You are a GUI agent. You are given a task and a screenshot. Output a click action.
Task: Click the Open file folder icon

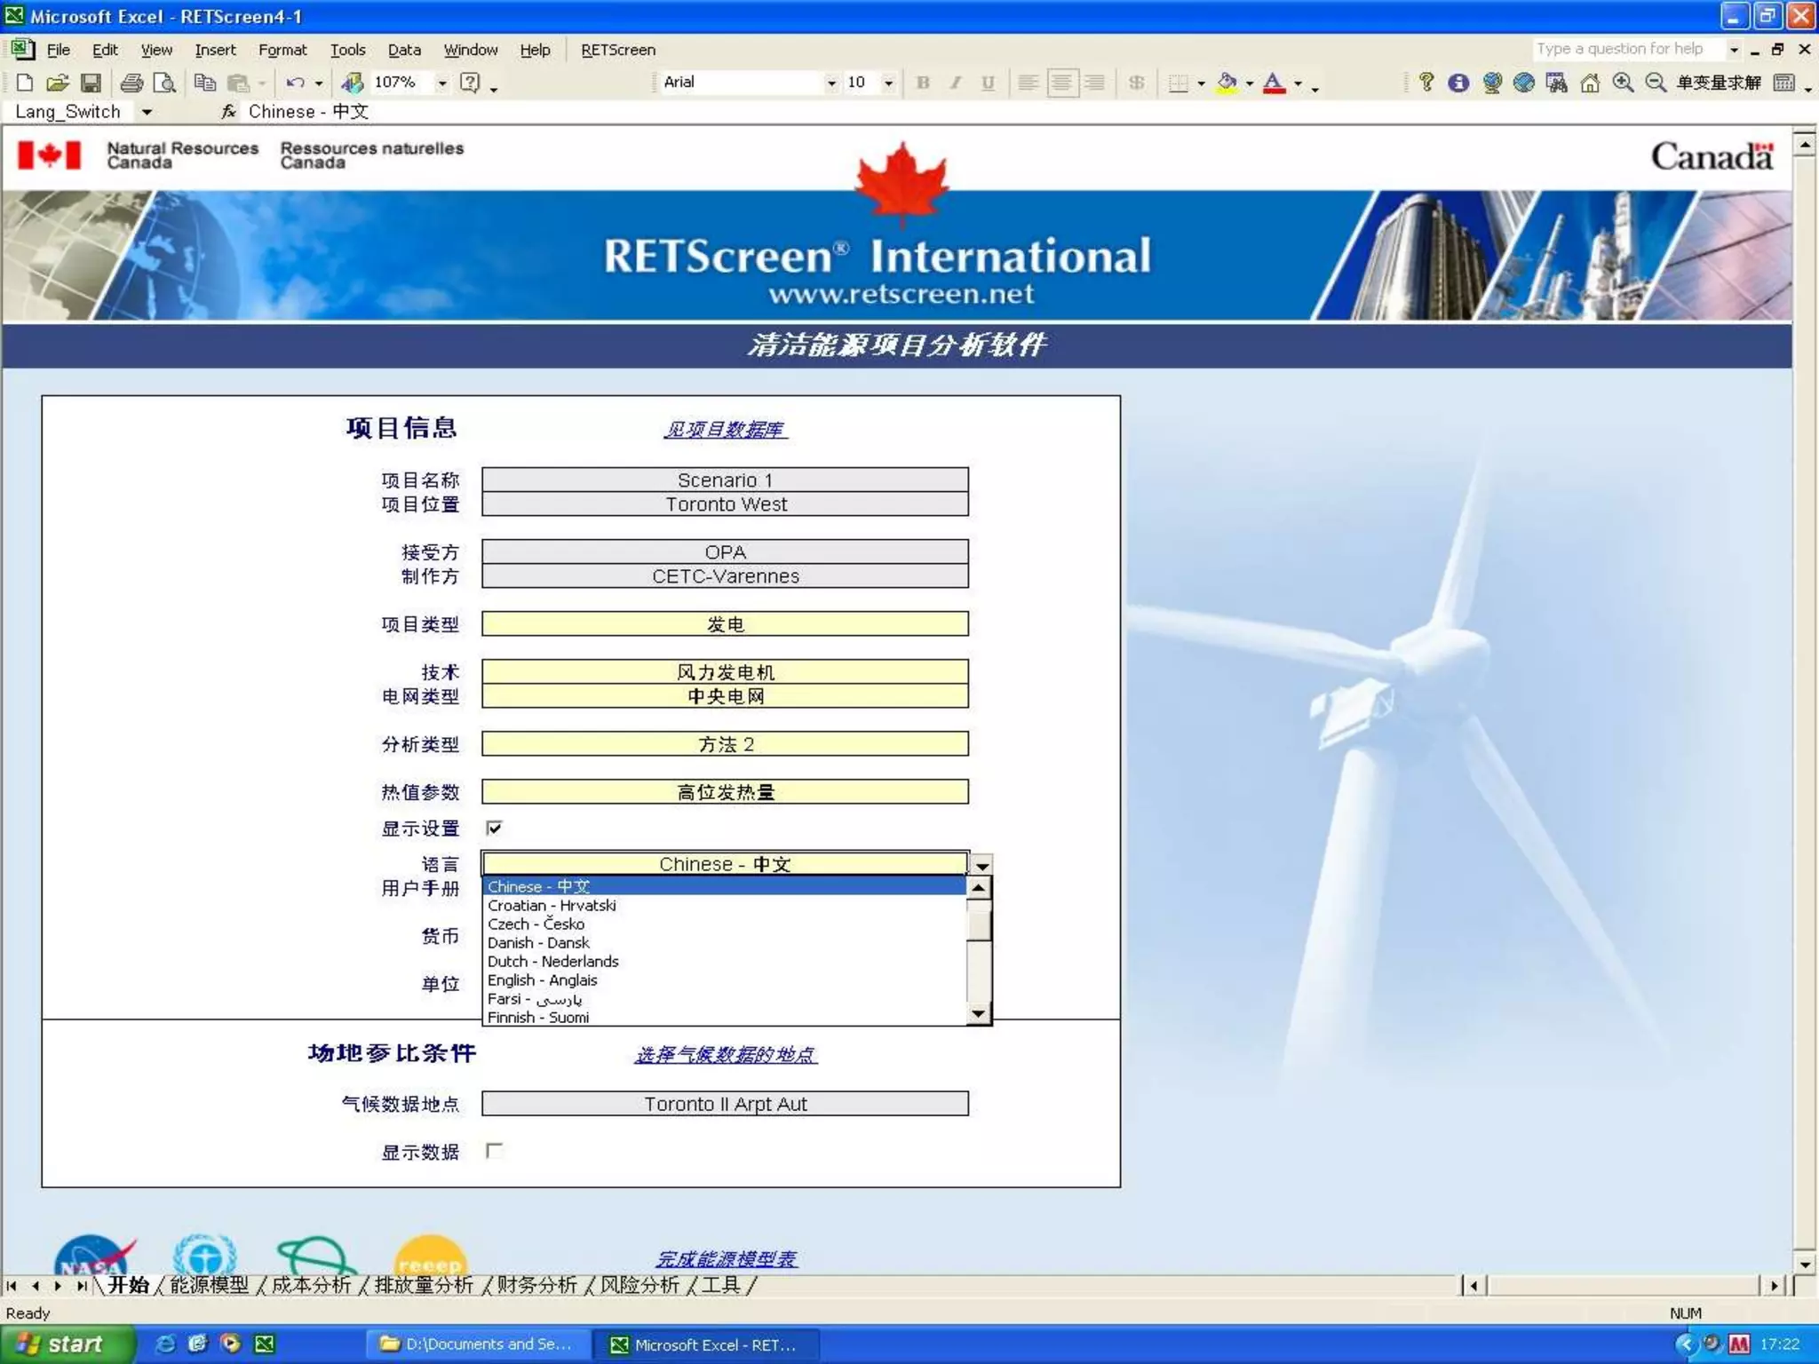(58, 83)
